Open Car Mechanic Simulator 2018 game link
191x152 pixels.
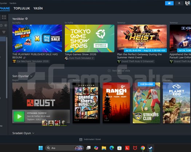[33, 62]
